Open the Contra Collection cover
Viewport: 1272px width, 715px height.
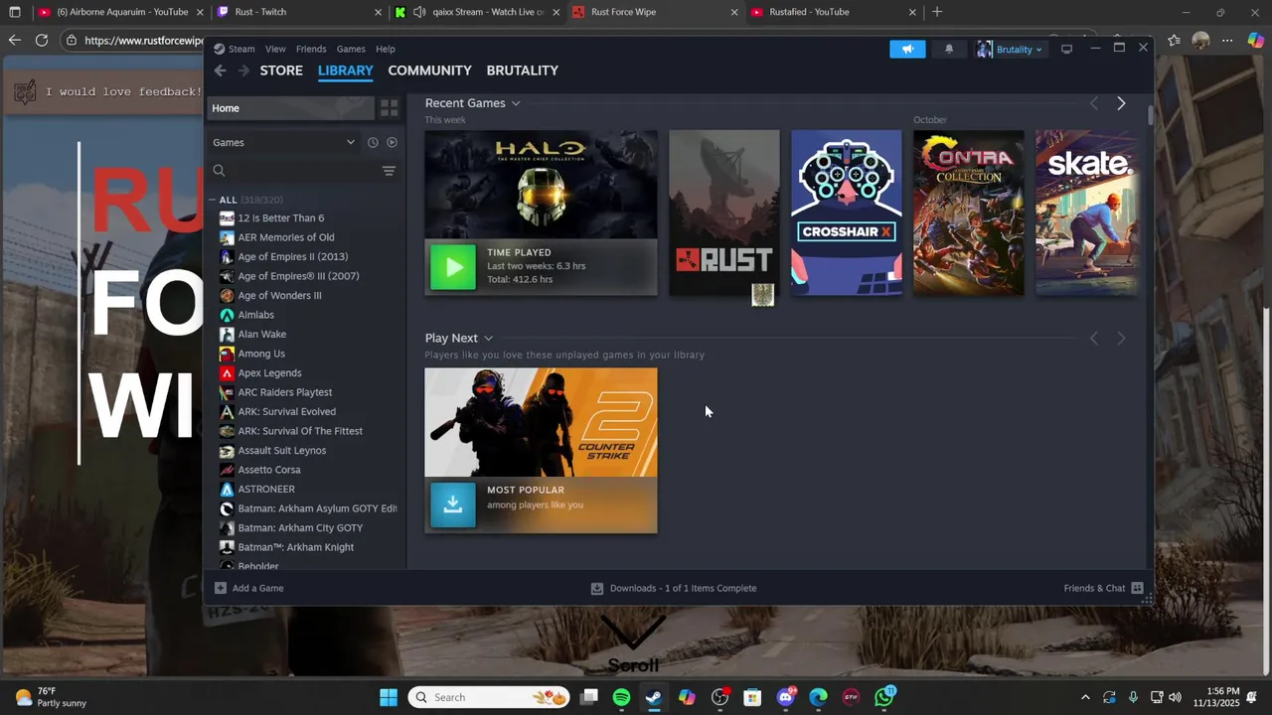point(969,213)
